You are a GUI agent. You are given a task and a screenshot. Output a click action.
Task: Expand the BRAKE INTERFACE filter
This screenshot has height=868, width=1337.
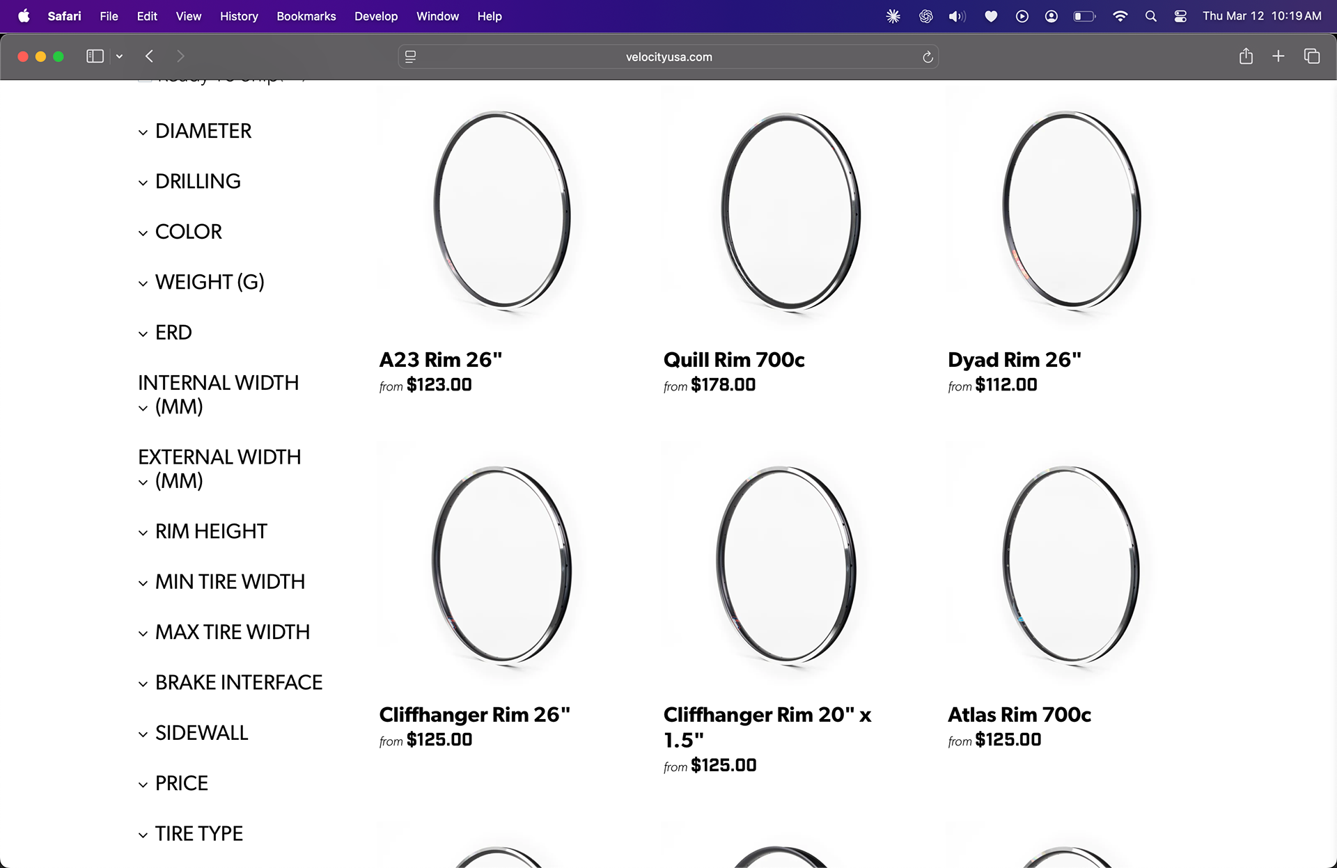point(238,683)
